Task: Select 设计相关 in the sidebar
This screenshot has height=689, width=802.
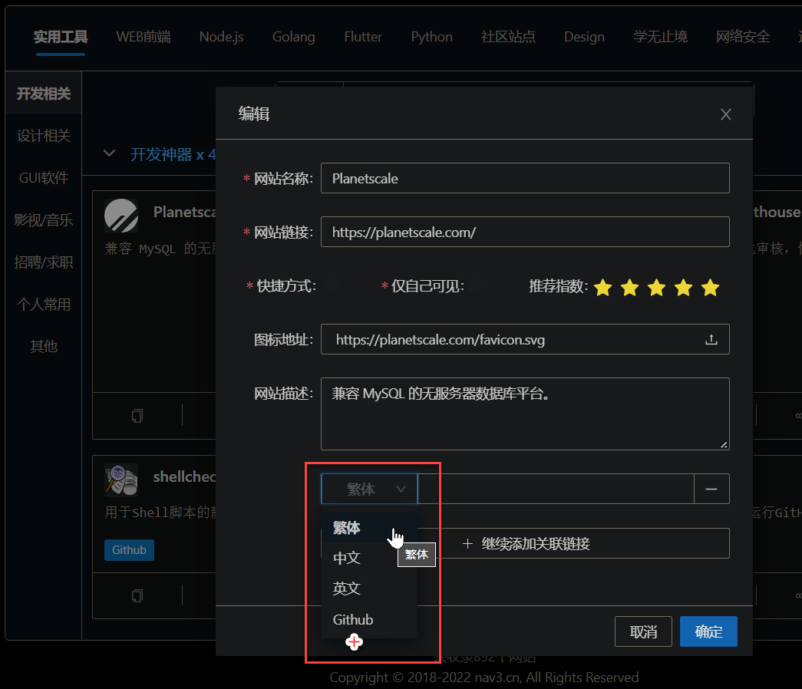Action: coord(44,136)
